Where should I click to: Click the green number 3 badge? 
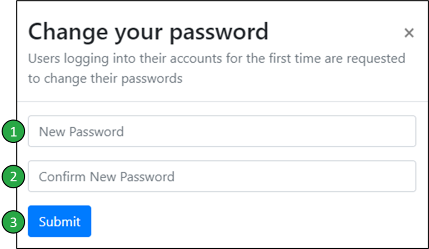pyautogui.click(x=13, y=222)
